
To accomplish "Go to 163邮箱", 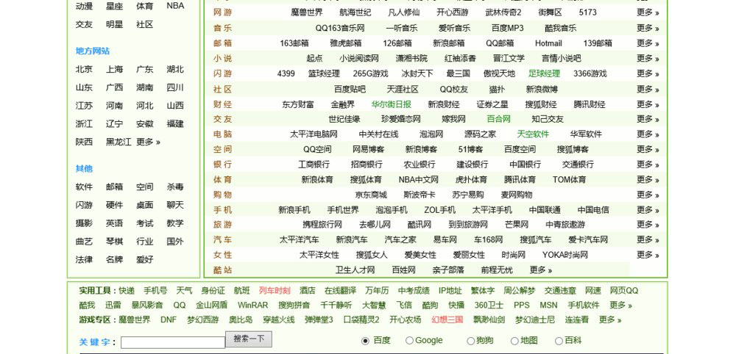I will (294, 43).
